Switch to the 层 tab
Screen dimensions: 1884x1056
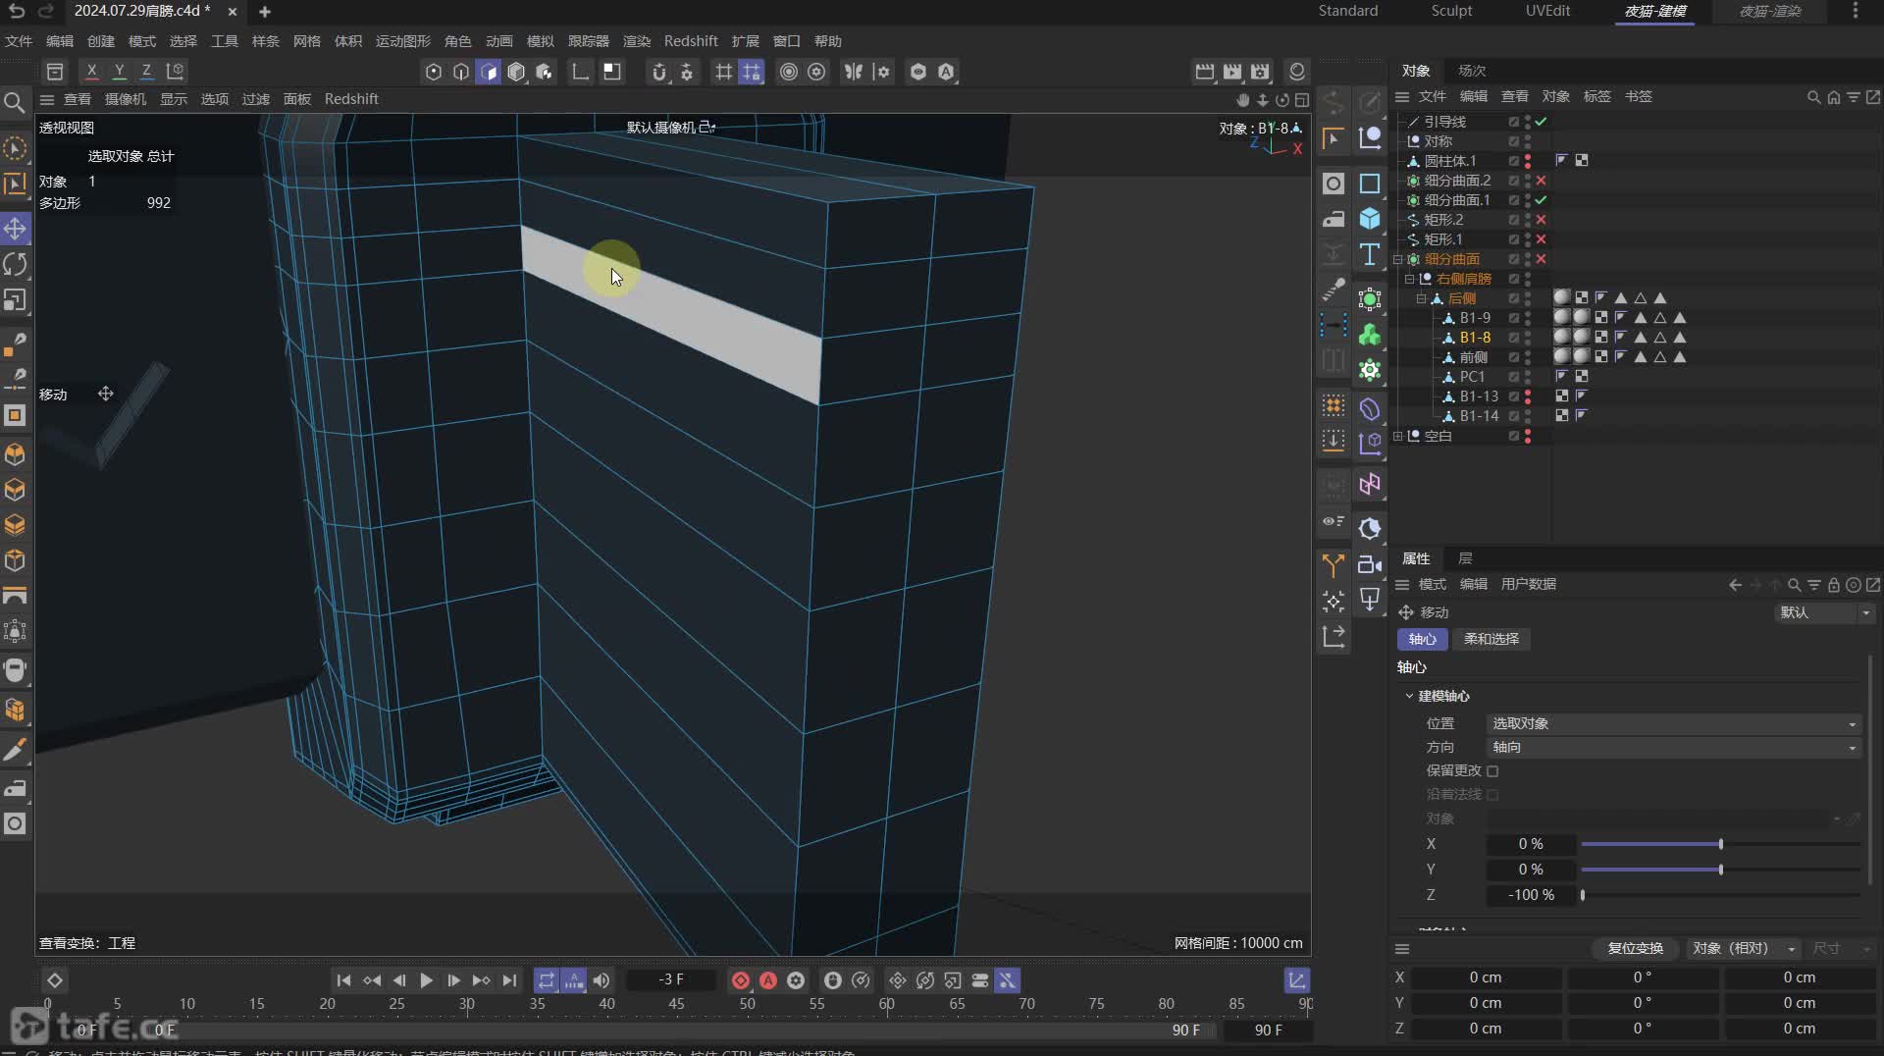tap(1465, 558)
